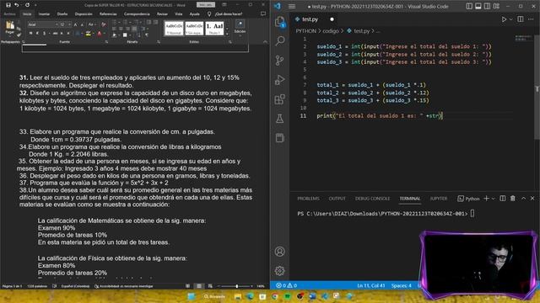Viewport: 540px width, 303px height.
Task: Open the Accounts icon in VS Code
Action: [x=279, y=252]
